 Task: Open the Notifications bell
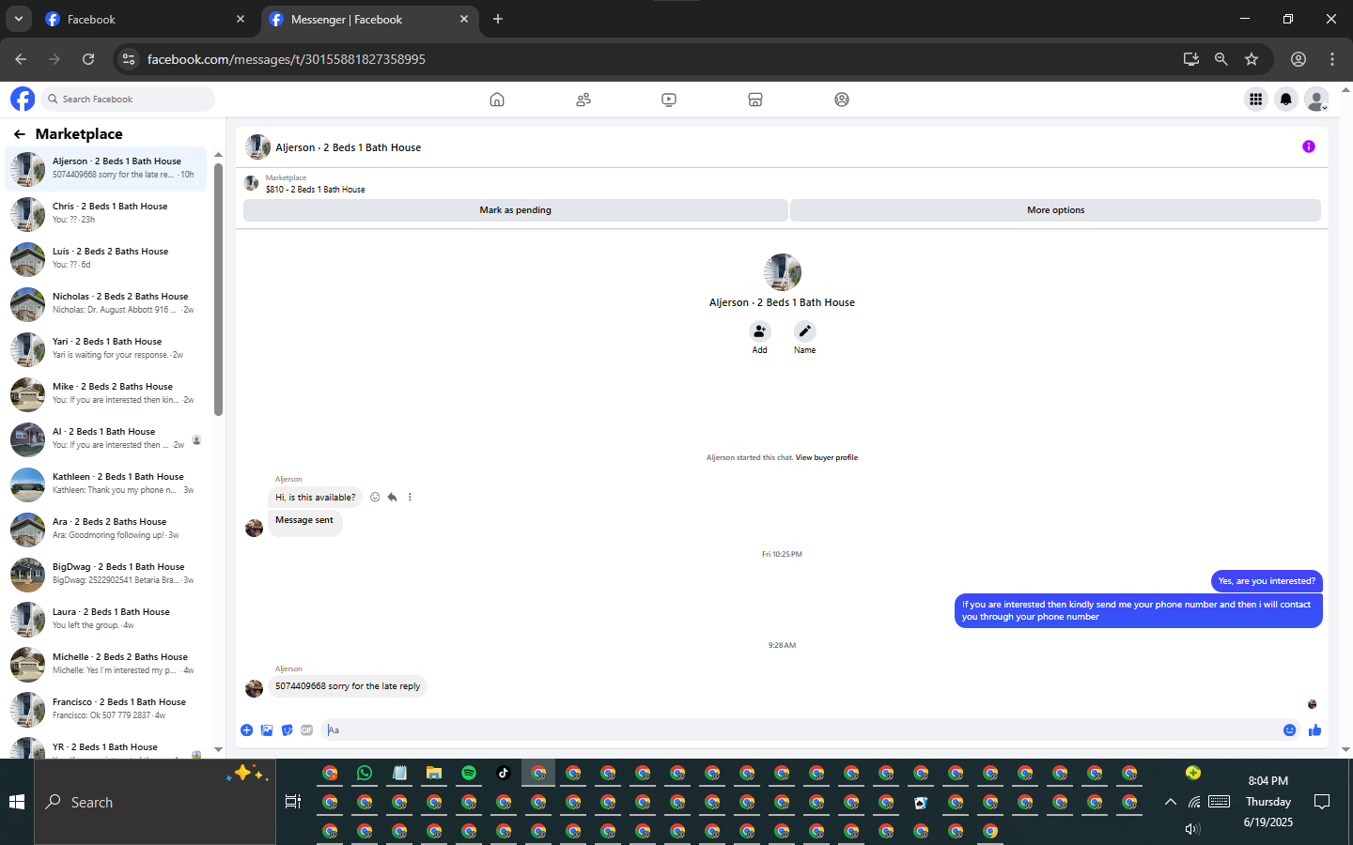click(x=1286, y=99)
